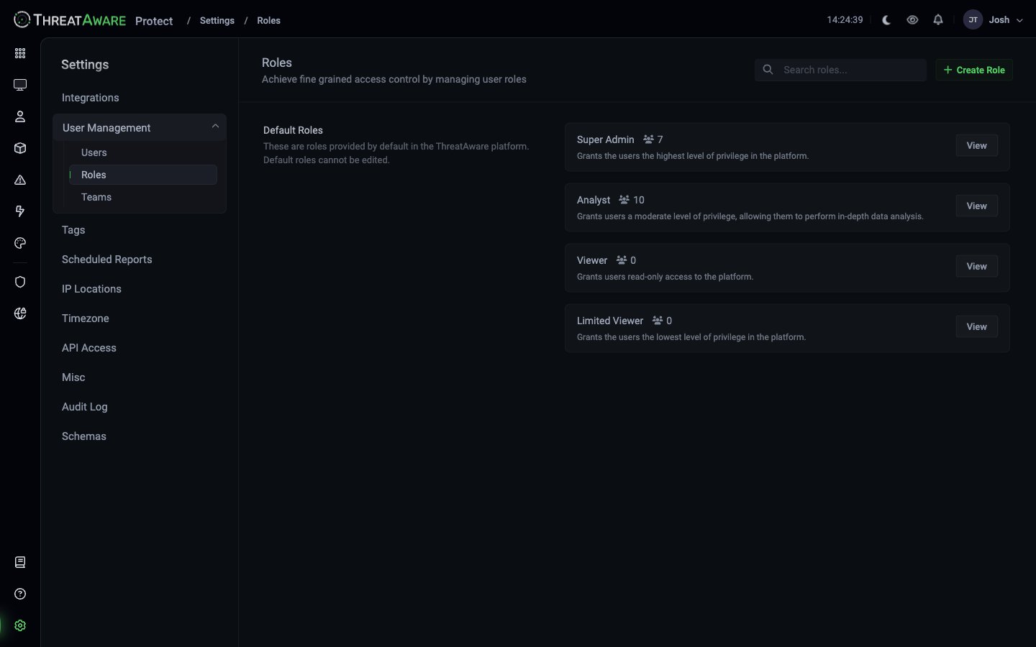Image resolution: width=1036 pixels, height=647 pixels.
Task: Open the palette icon in sidebar
Action: pos(20,243)
